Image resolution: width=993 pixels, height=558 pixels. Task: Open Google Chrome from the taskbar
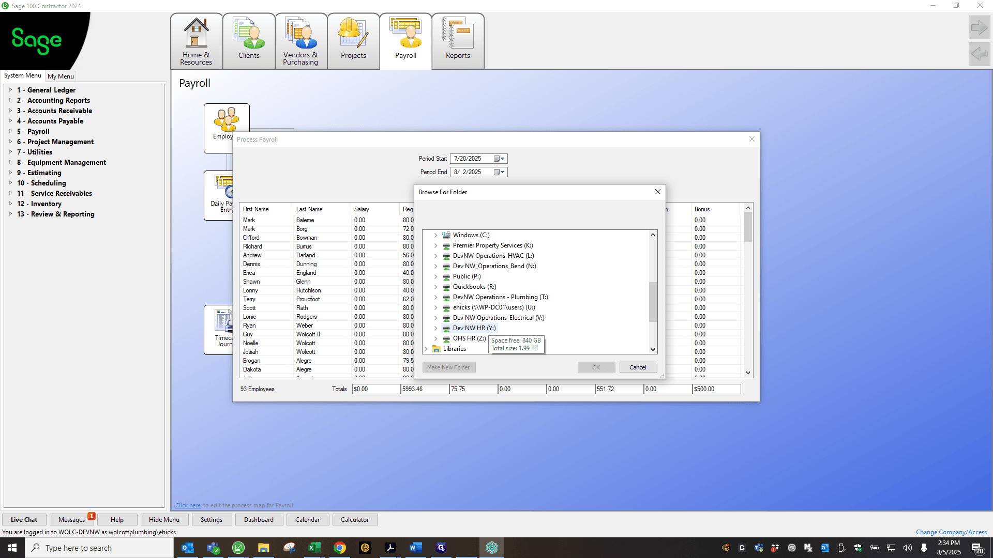pyautogui.click(x=340, y=548)
